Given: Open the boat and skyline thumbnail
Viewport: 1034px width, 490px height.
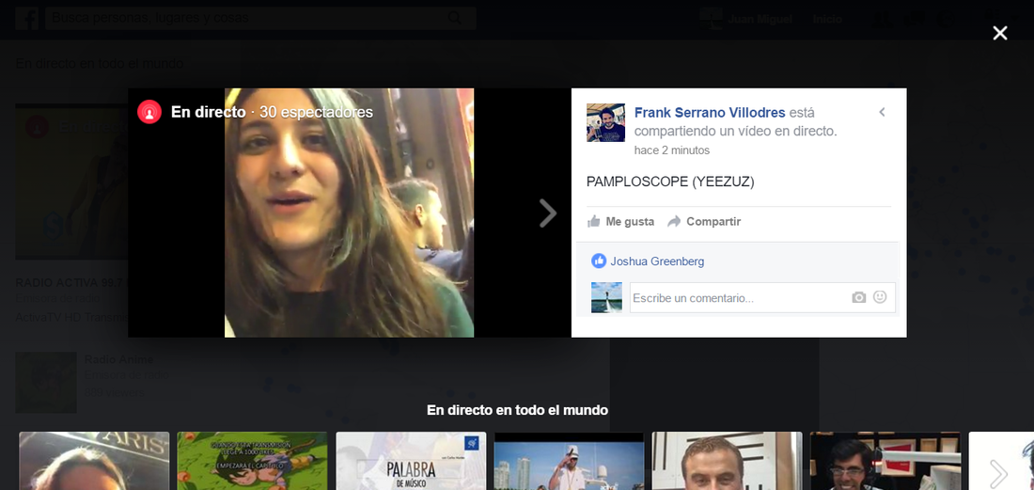Looking at the screenshot, I should click(x=569, y=461).
